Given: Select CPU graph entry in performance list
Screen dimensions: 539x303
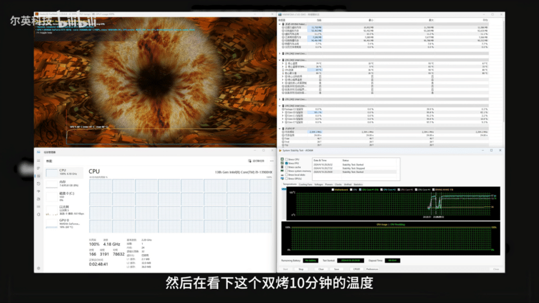Looking at the screenshot, I should point(65,172).
